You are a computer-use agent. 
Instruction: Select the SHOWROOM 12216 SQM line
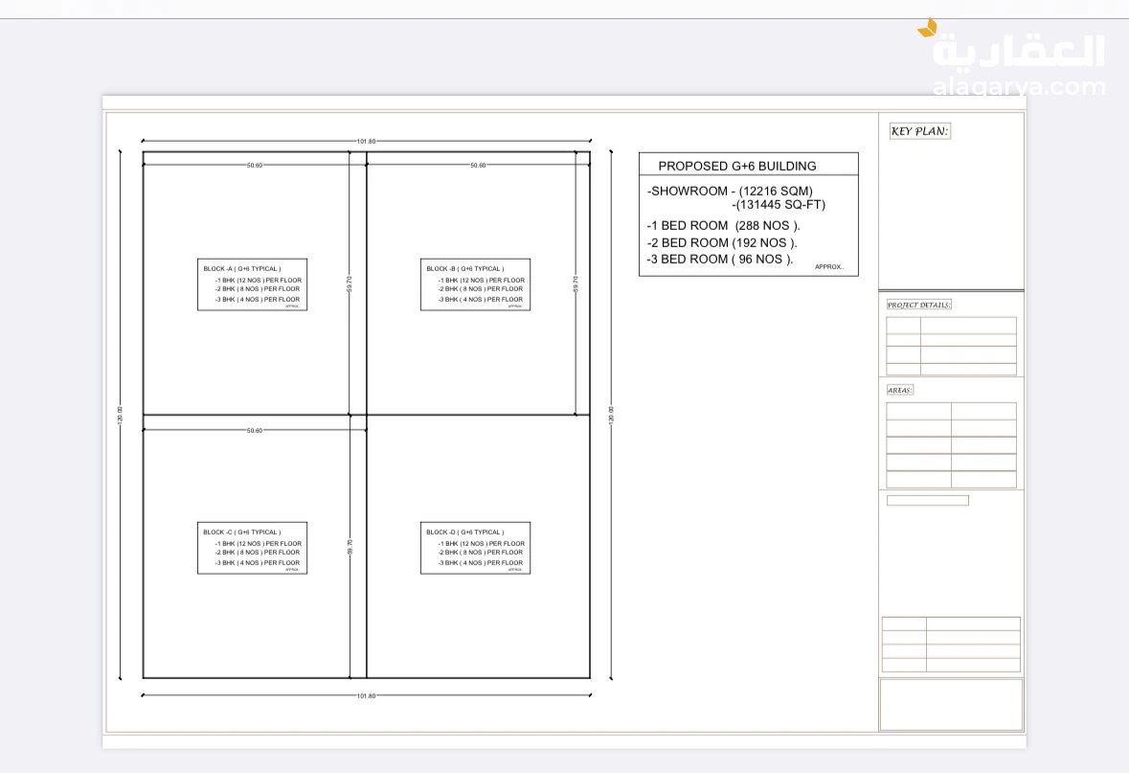click(730, 191)
